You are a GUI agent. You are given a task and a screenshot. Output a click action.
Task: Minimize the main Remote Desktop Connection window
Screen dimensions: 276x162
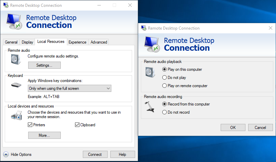tap(99, 5)
